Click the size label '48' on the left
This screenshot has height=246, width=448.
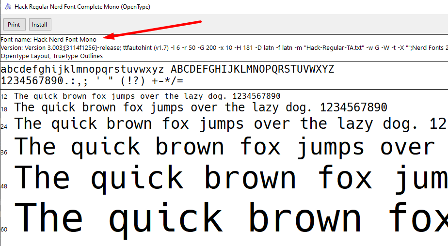pyautogui.click(x=4, y=186)
